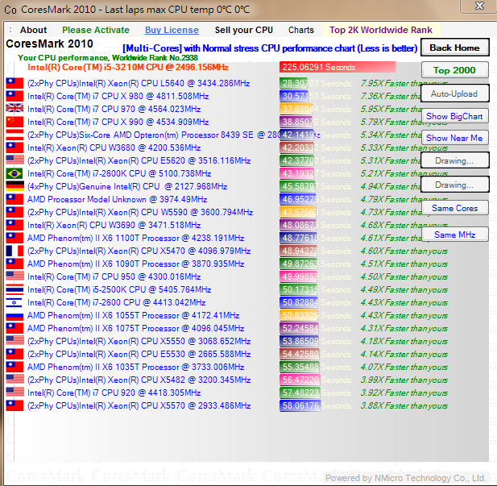Open the Please Activate menu item
The width and height of the screenshot is (497, 486).
pyautogui.click(x=96, y=30)
